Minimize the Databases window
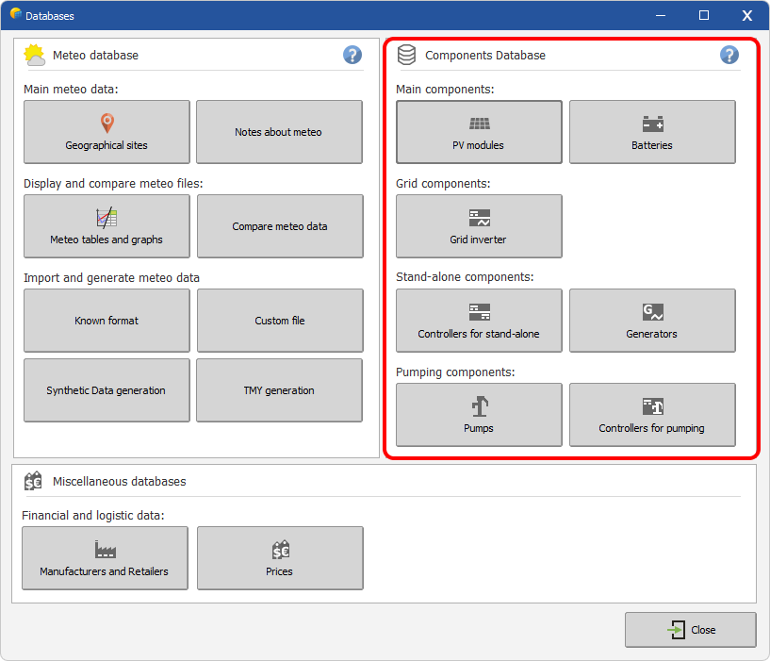The width and height of the screenshot is (770, 661). click(x=661, y=16)
